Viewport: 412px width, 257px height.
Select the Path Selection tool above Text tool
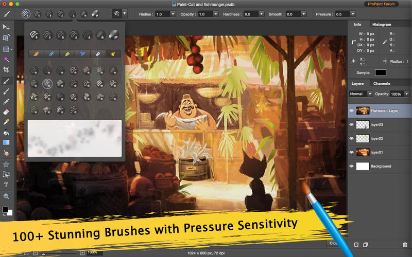6,174
